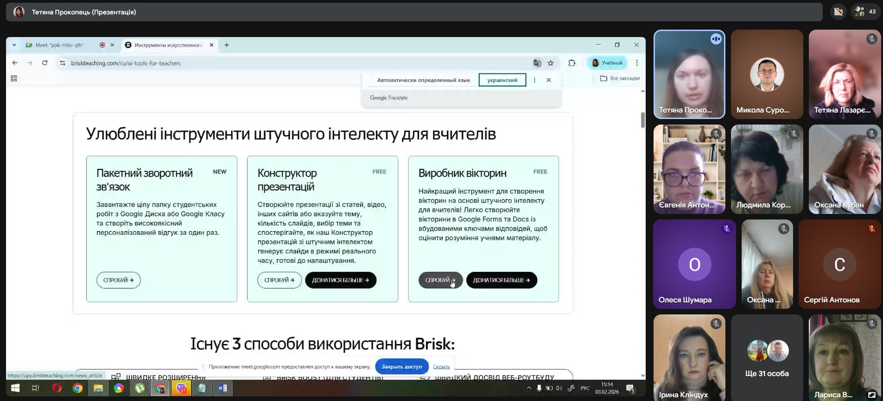Bookmark this page with the star icon

click(x=551, y=63)
